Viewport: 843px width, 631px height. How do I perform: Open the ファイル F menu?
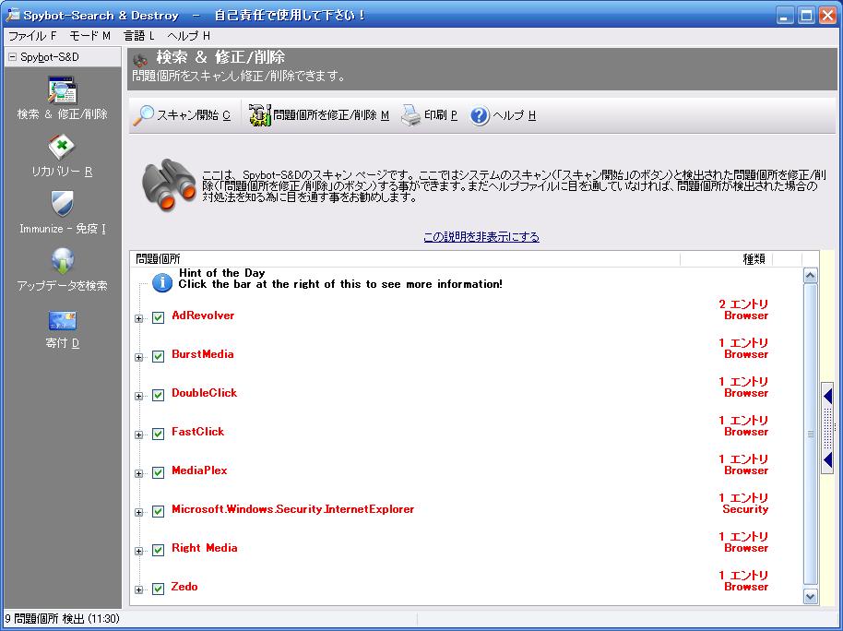point(32,36)
